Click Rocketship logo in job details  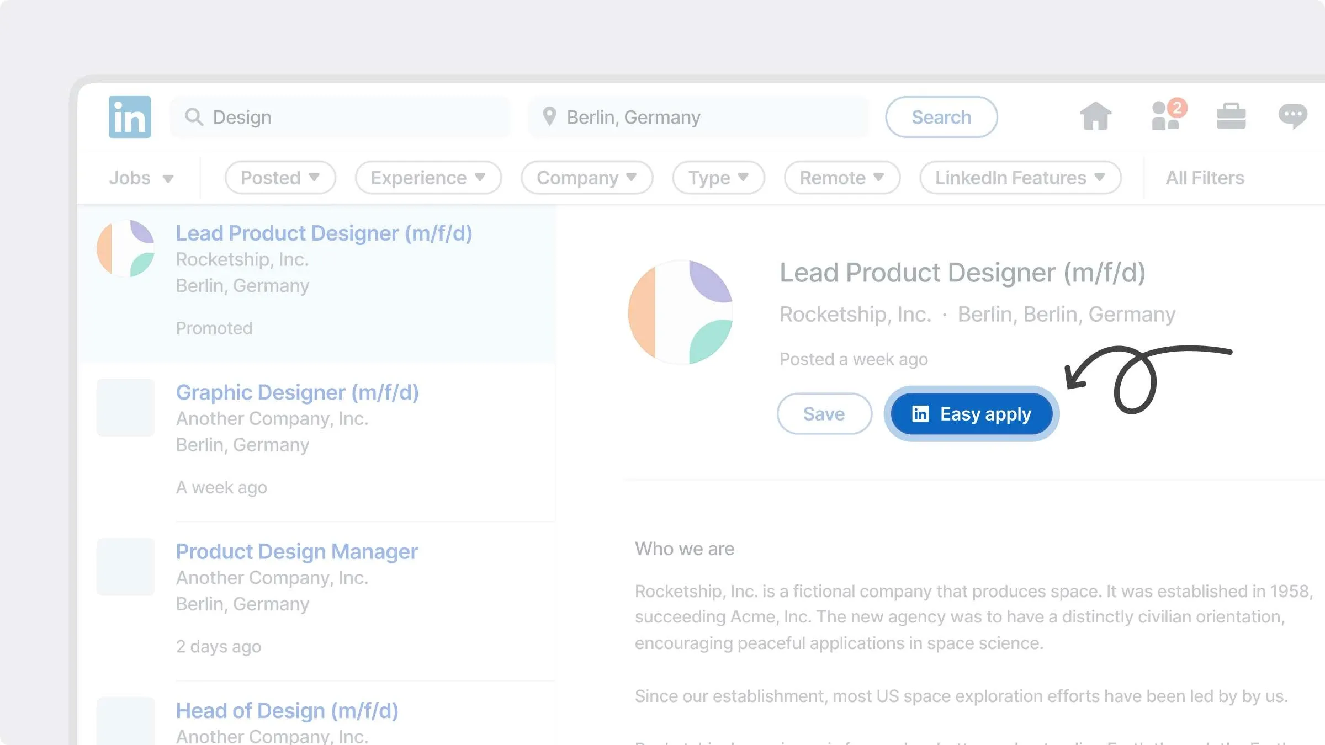(680, 312)
